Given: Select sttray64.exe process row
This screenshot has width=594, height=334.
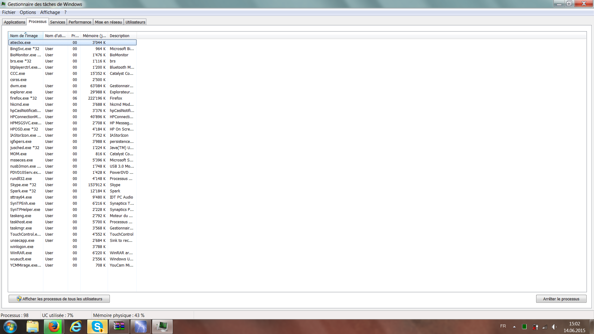Looking at the screenshot, I should coord(72,197).
